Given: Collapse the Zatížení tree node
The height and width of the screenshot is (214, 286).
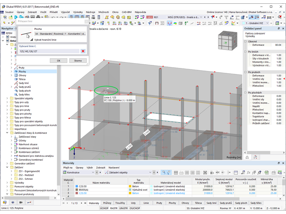Looking at the screenshot, I should pos(7,167).
